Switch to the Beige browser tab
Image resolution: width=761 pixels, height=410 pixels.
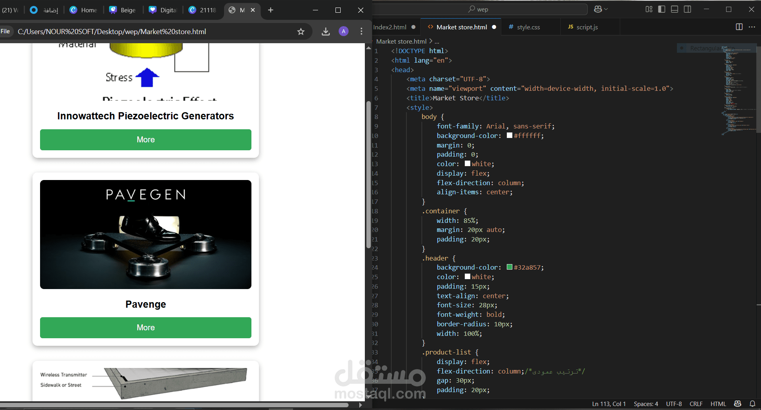point(123,10)
